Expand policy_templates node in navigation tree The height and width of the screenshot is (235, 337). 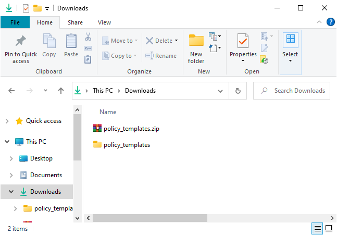15,208
